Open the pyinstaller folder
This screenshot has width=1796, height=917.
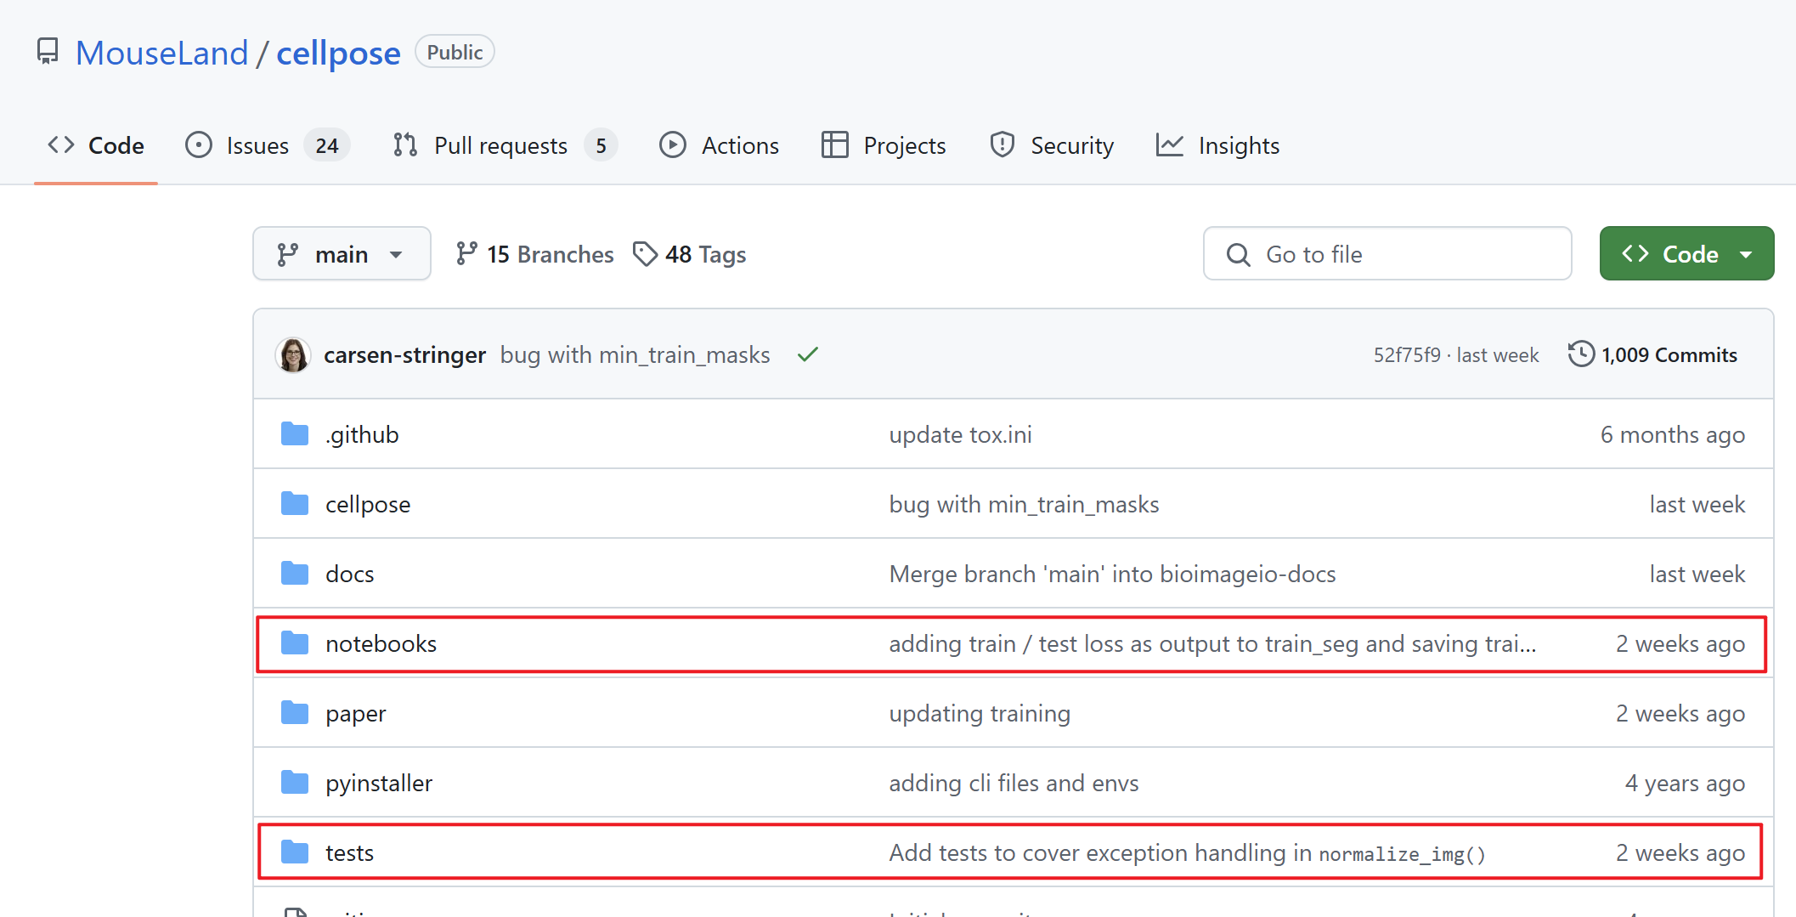coord(379,783)
